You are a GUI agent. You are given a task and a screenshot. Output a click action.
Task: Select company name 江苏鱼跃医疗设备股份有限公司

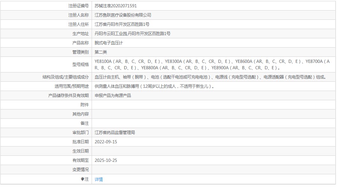(x=123, y=15)
